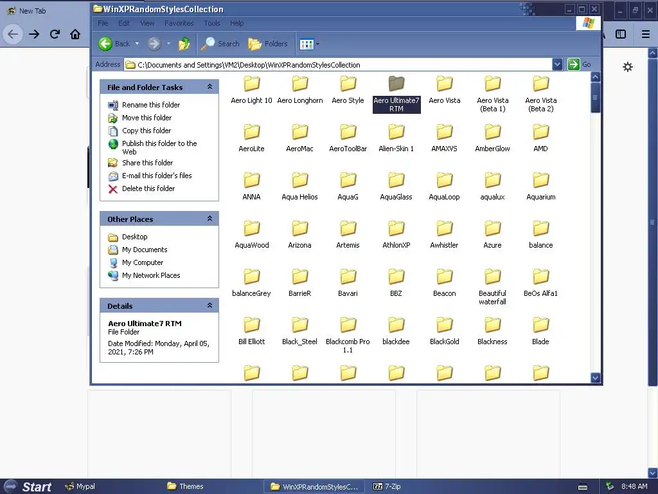This screenshot has width=658, height=494.
Task: Select the BeOs Alfa1 folder
Action: (541, 284)
